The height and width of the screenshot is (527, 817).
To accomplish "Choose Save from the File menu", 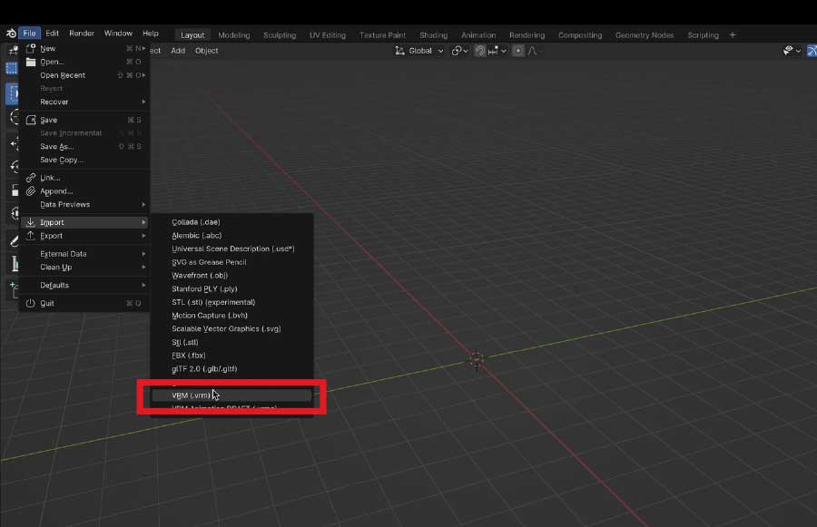I will coord(84,120).
